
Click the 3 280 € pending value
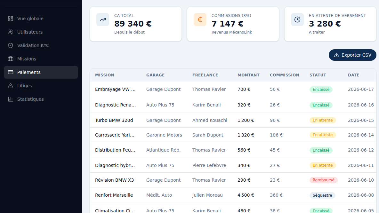tap(325, 24)
